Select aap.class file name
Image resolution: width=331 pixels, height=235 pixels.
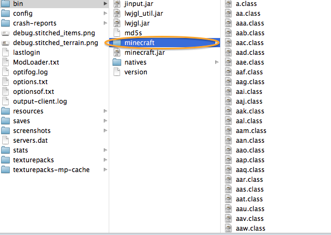(x=250, y=160)
